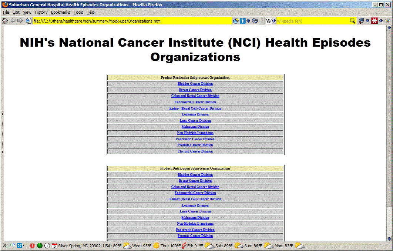This screenshot has height=251, width=393.
Task: Open the Edit menu
Action: [x=16, y=12]
